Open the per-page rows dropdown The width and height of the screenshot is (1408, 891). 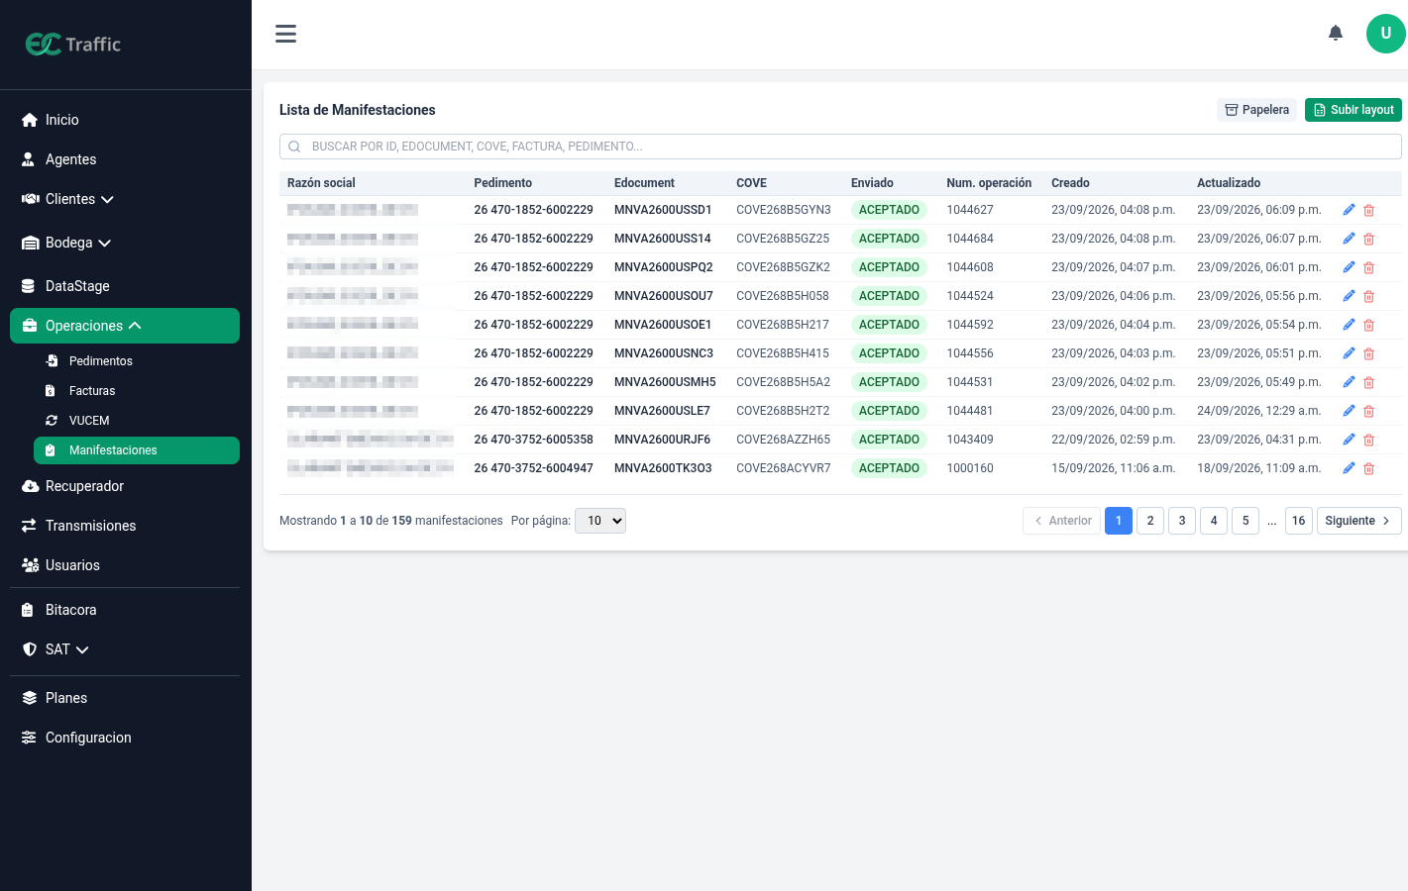point(600,521)
